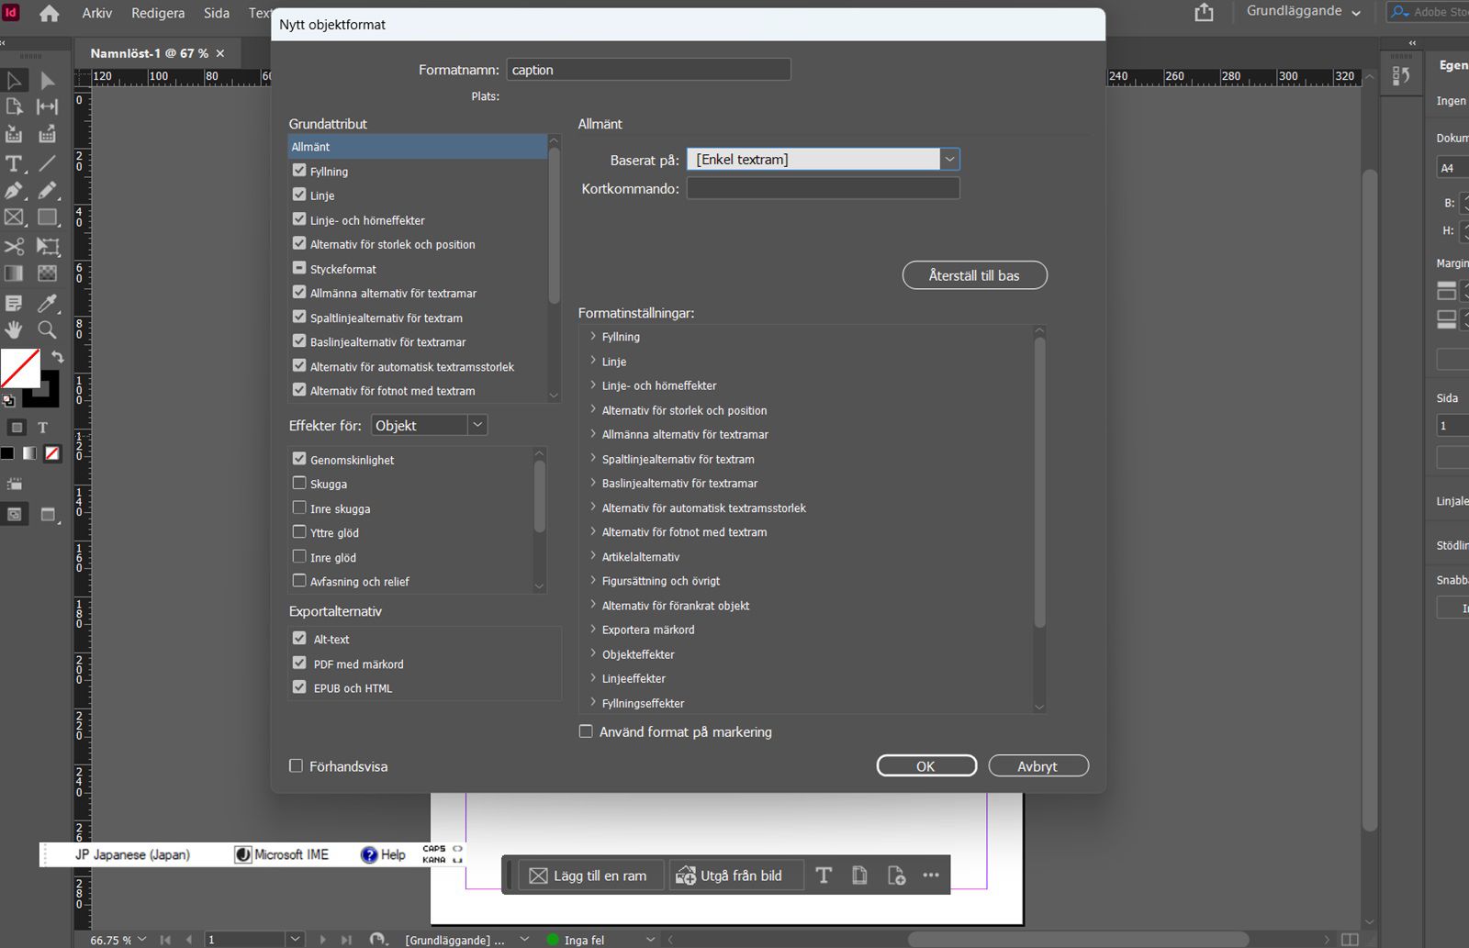Select the Eyedropper tool

[48, 303]
